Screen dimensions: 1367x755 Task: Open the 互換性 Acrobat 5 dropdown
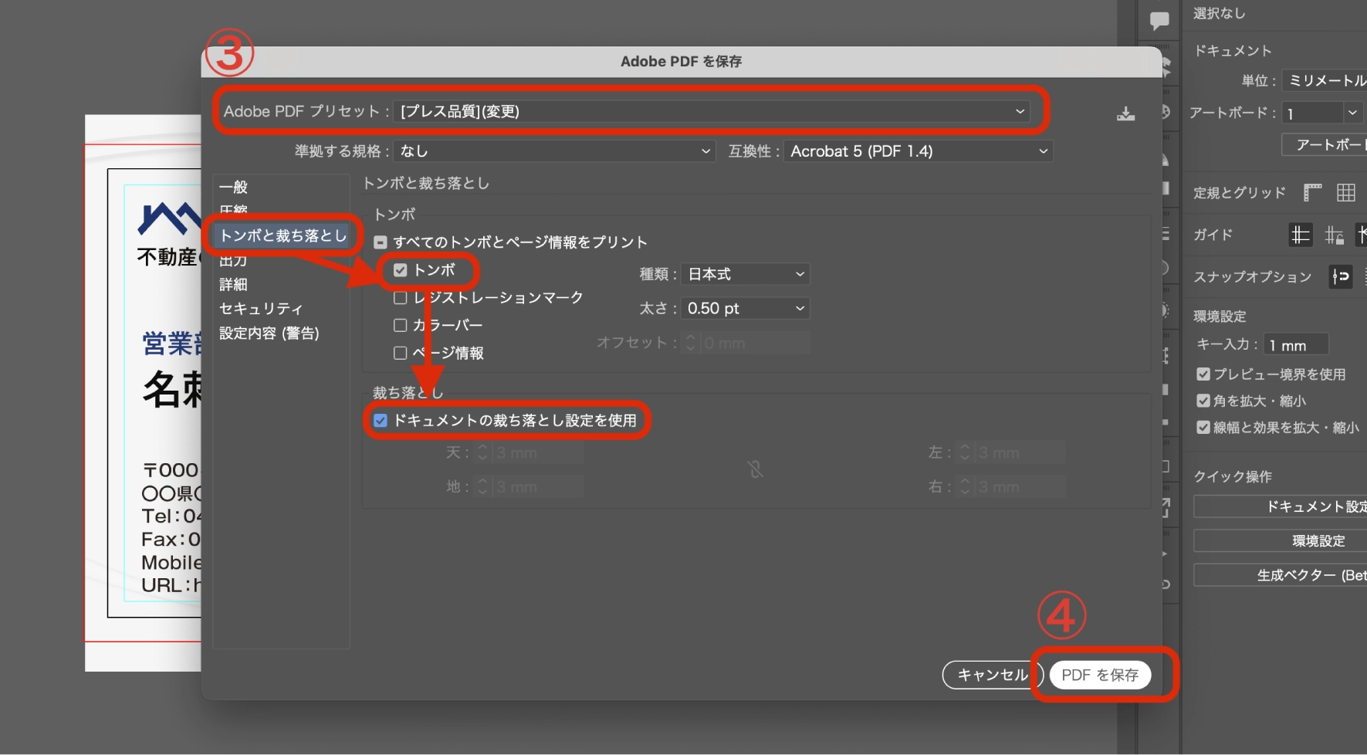coord(919,151)
